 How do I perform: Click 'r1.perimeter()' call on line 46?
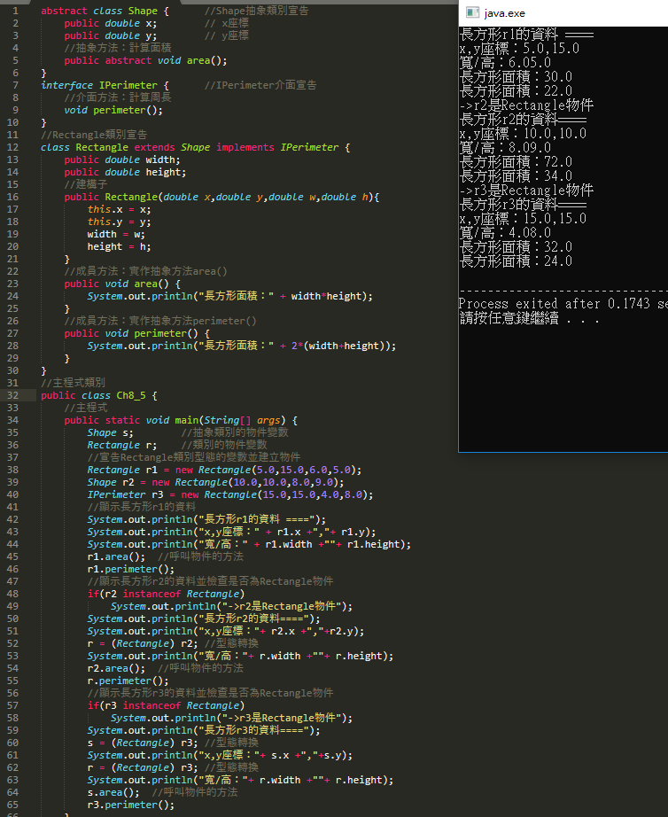(121, 569)
